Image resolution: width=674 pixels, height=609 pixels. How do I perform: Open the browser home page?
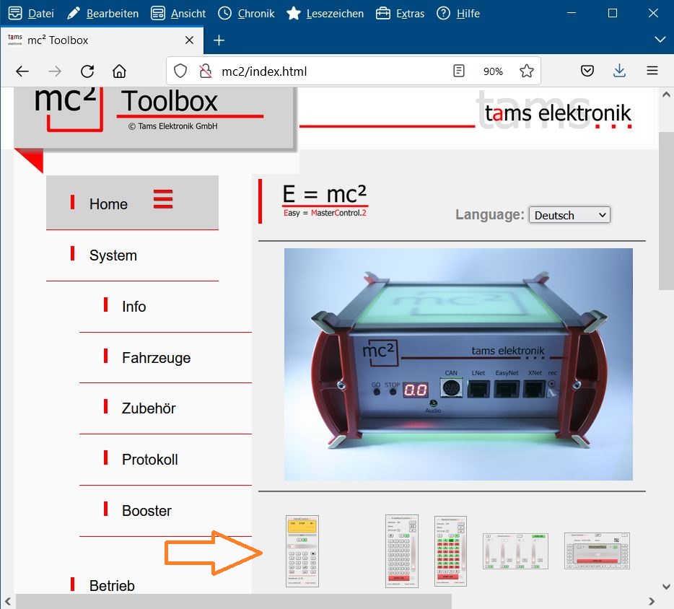coord(119,71)
